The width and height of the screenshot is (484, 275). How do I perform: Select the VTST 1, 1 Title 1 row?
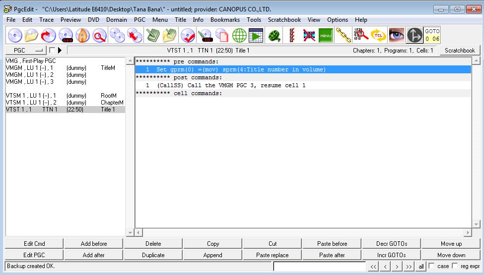click(x=65, y=110)
